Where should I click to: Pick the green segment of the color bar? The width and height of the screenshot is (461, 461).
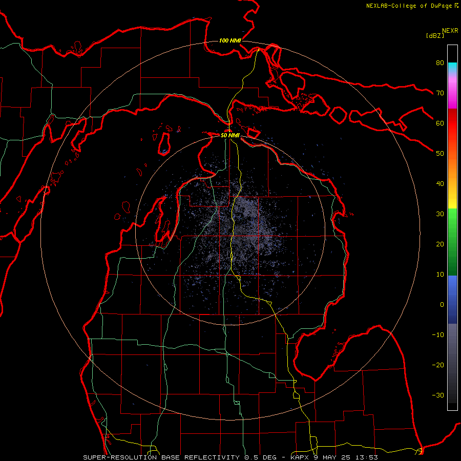452,242
